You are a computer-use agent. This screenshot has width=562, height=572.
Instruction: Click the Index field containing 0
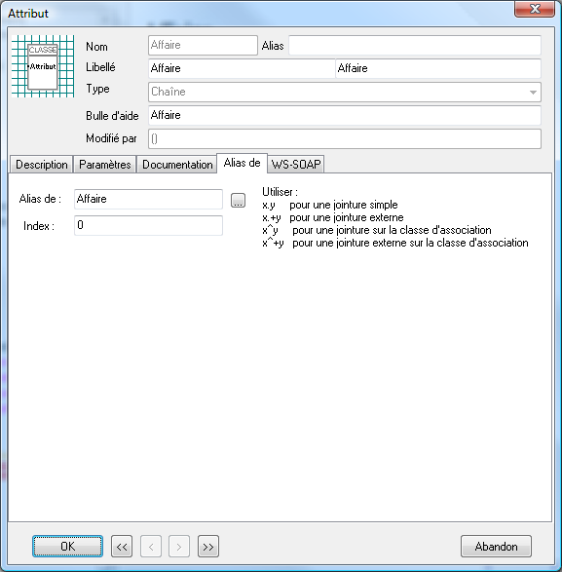[148, 225]
